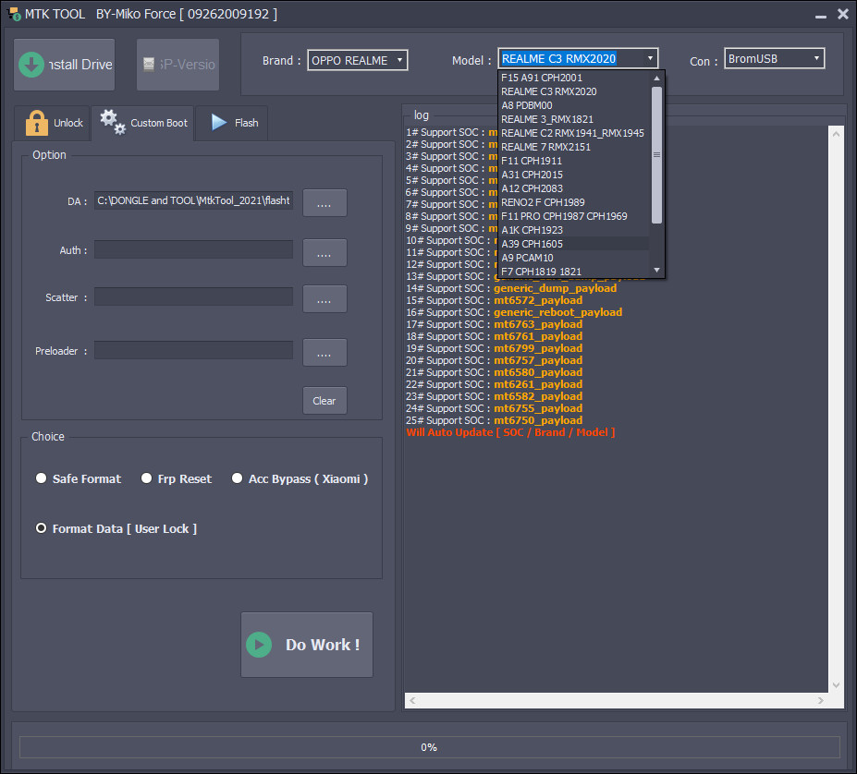Pick F7 CPH1819 1821 from model list

tap(574, 272)
